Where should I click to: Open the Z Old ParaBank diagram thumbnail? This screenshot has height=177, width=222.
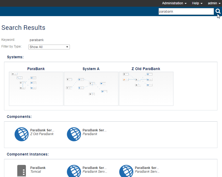coord(146,89)
